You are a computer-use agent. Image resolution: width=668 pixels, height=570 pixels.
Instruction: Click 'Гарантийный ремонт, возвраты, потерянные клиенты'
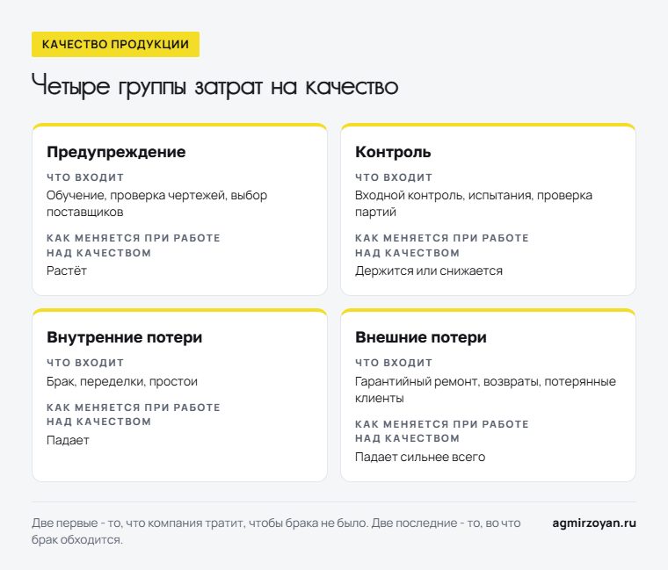coord(485,389)
